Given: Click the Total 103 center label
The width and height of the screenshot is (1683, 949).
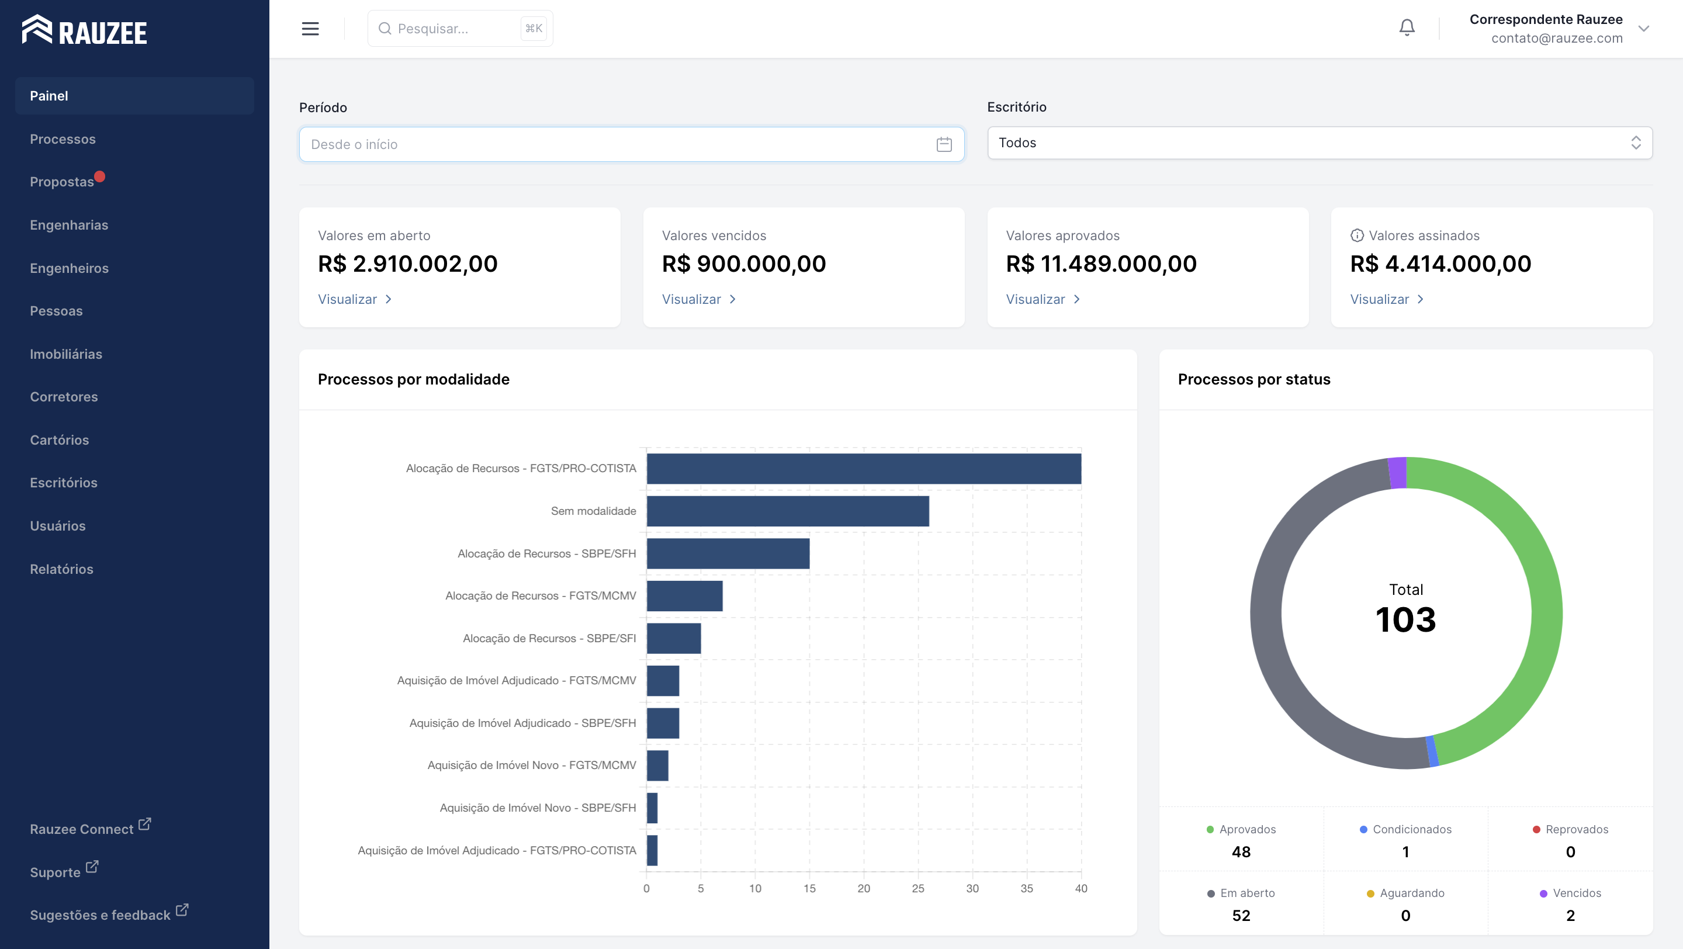Looking at the screenshot, I should coord(1406,609).
